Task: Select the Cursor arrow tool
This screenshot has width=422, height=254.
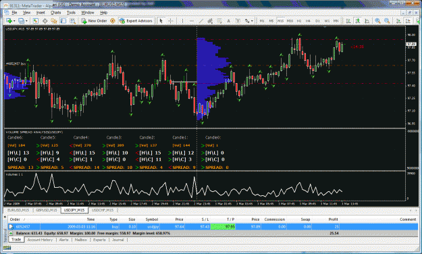Action: point(161,21)
